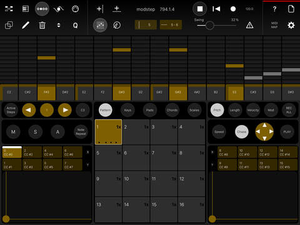Click the yellow 5 - 6 range box
The height and width of the screenshot is (225, 300).
[x=171, y=25]
